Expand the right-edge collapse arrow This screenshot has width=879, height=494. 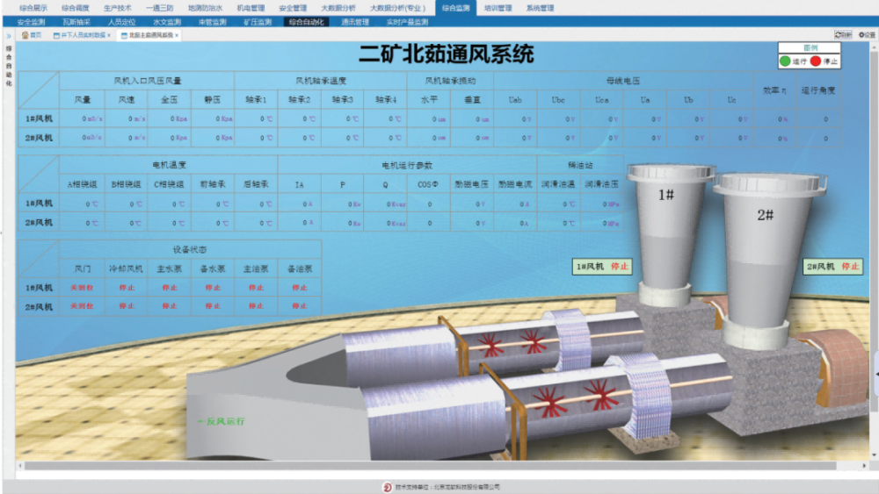pyautogui.click(x=875, y=375)
